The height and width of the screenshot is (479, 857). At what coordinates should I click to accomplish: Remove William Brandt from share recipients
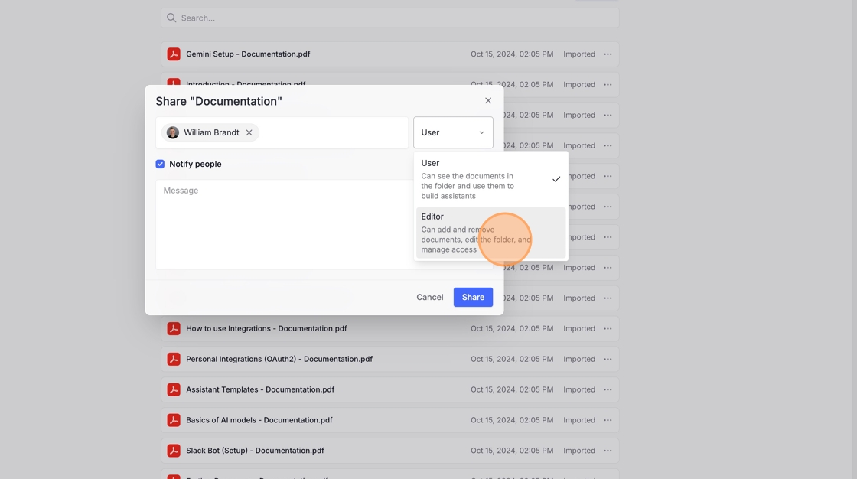(249, 132)
